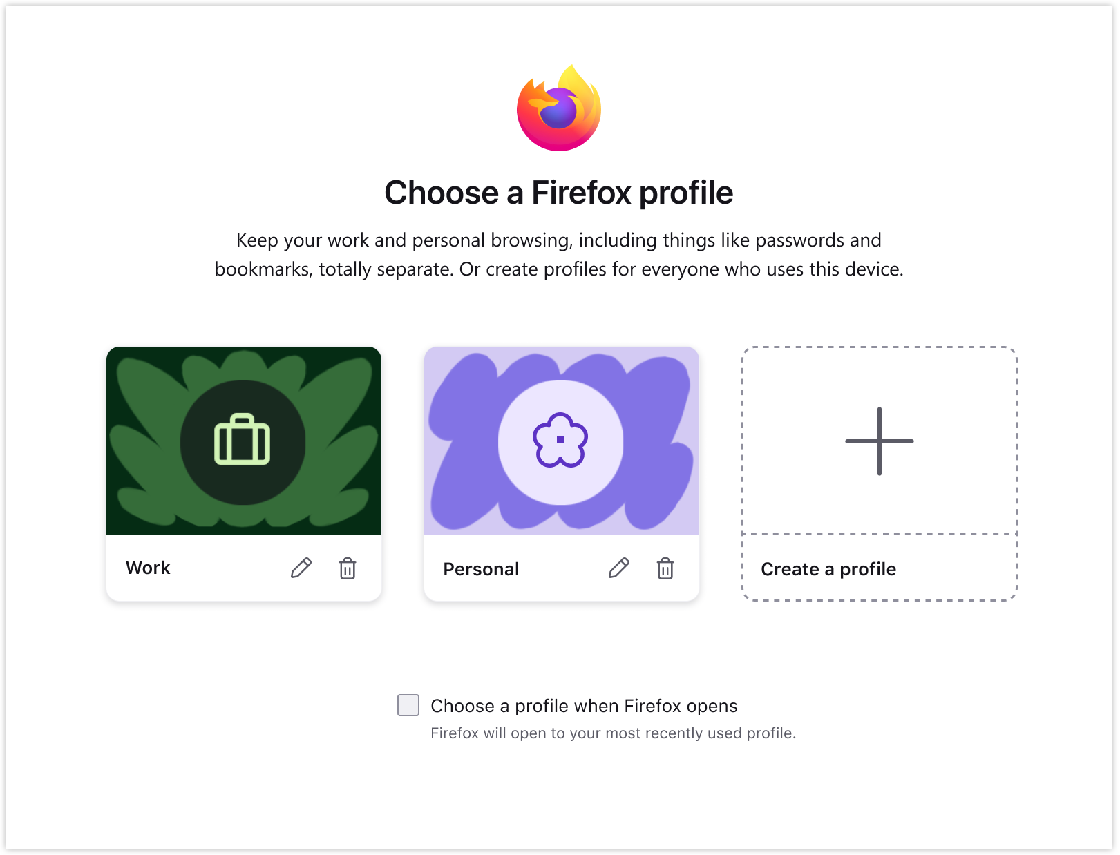The width and height of the screenshot is (1120, 855).
Task: Click the plus icon to create a profile
Action: tap(878, 440)
